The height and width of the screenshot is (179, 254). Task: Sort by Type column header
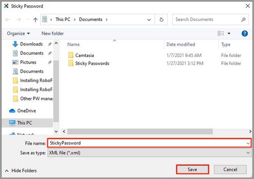tap(226, 45)
